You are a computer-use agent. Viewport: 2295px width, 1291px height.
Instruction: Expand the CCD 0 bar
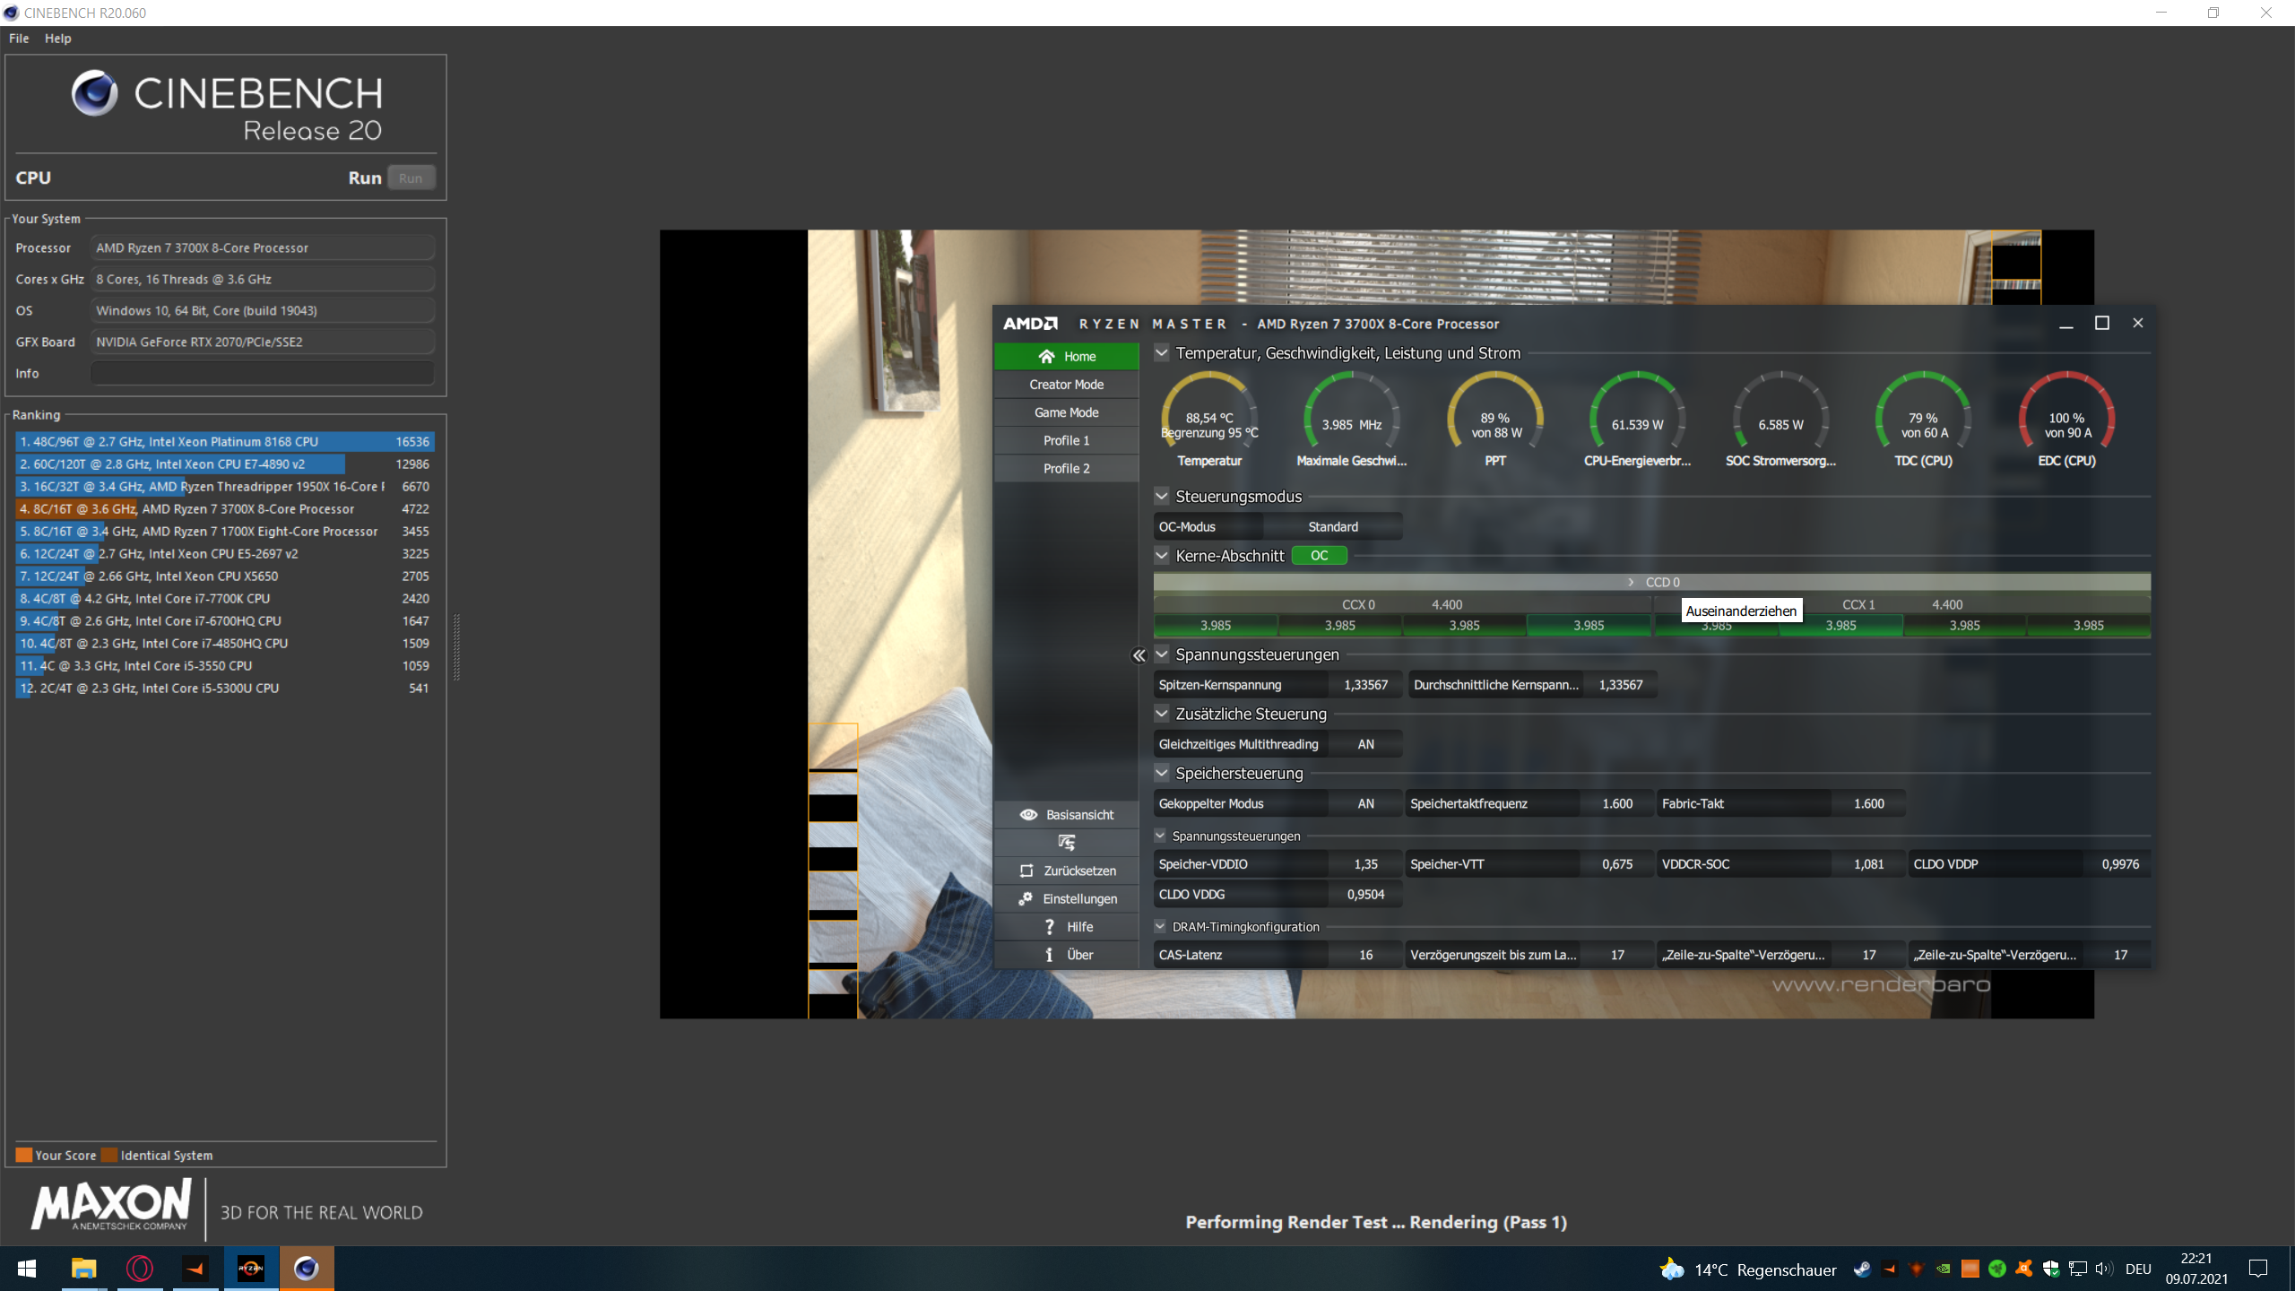1651,582
